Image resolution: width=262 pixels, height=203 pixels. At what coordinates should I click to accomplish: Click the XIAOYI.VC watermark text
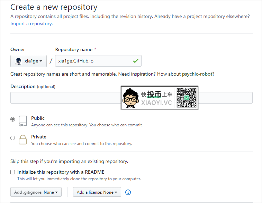tap(156, 103)
